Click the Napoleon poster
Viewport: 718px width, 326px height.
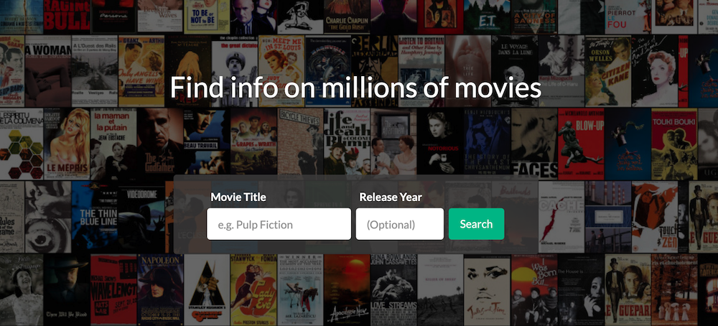tap(160, 290)
